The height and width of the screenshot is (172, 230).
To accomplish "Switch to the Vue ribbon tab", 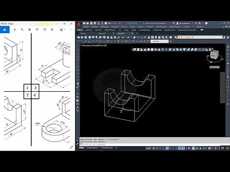I will [x=119, y=30].
